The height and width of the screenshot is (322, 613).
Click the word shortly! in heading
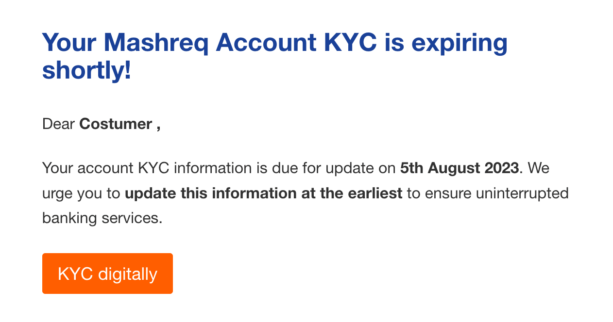86,70
